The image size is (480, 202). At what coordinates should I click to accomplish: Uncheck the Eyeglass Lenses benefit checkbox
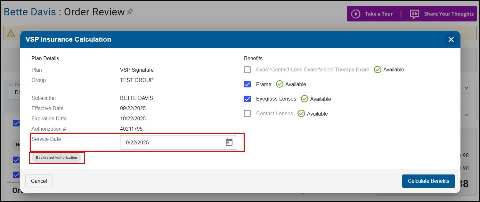247,99
